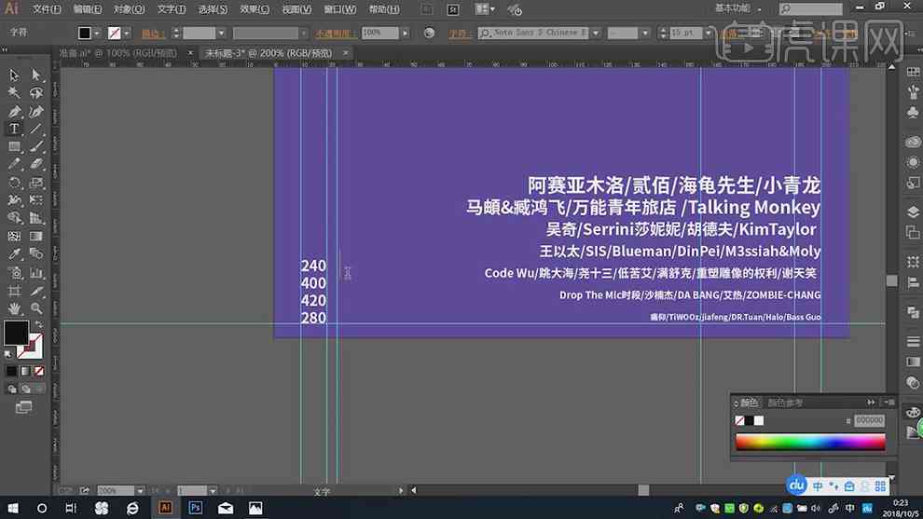Select the Artboard tool
This screenshot has width=923, height=519.
(14, 291)
